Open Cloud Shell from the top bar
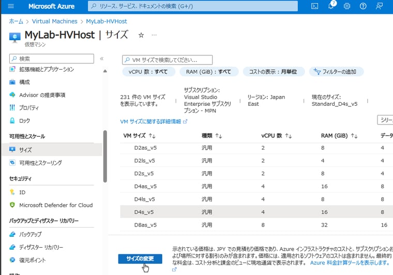This screenshot has width=393, height=275. [314, 6]
